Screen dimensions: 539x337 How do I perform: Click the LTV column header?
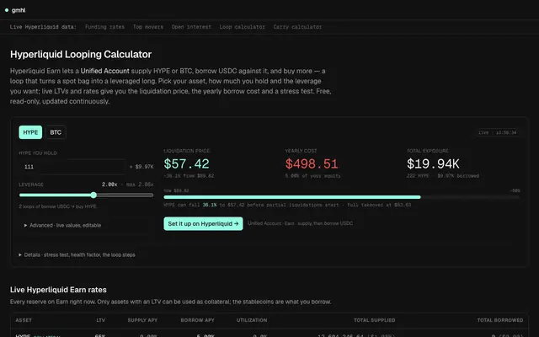pos(101,320)
